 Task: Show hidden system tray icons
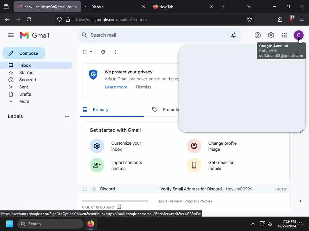253,224
